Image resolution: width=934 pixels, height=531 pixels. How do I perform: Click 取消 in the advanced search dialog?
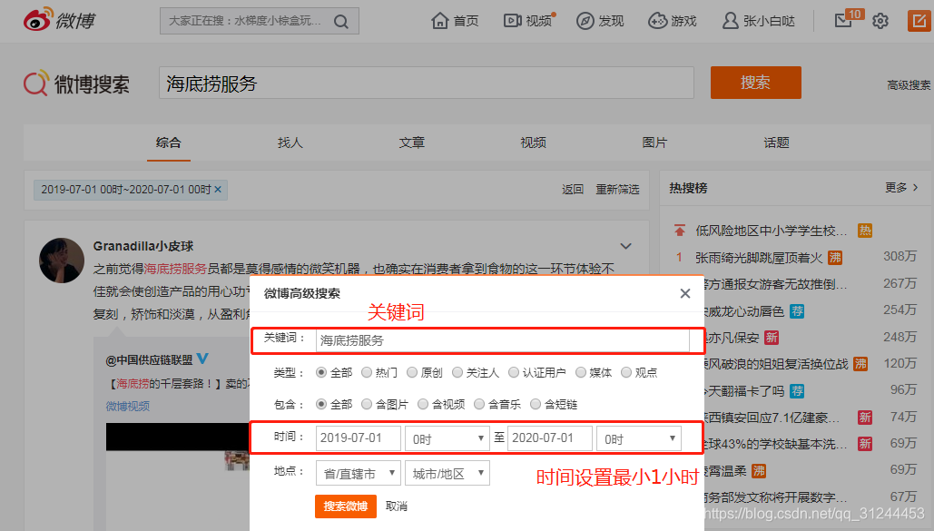pyautogui.click(x=397, y=506)
